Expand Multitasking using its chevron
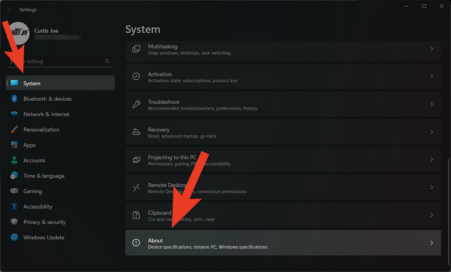Image resolution: width=451 pixels, height=272 pixels. point(431,49)
